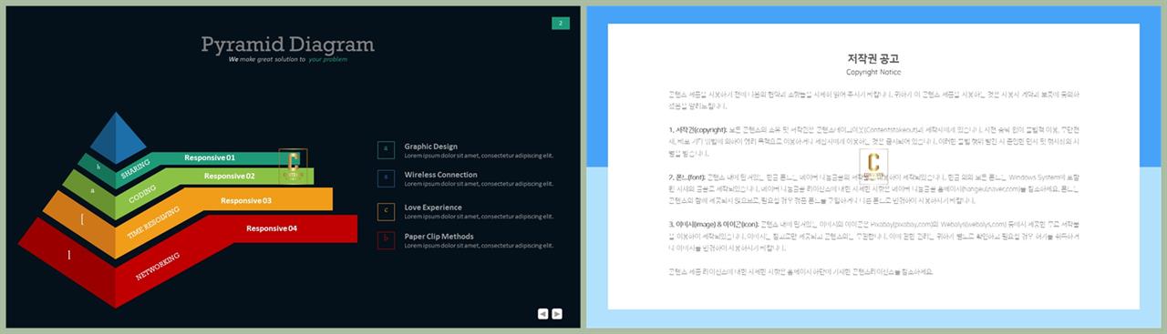
Task: Click the CODING pyramid layer label
Action: 142,195
